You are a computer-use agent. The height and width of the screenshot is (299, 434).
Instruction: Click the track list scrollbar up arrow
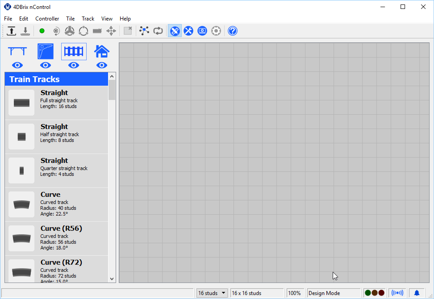point(112,76)
